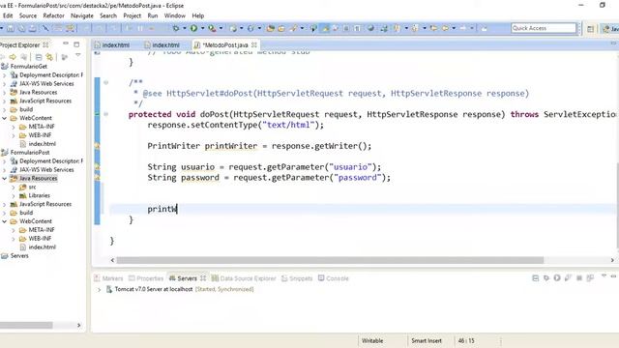Switch to the Snippets view tab
This screenshot has width=619, height=348.
tap(297, 278)
